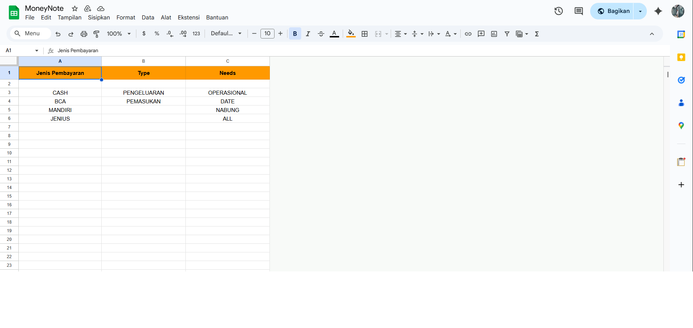Open Google Keep in side panel

681,57
